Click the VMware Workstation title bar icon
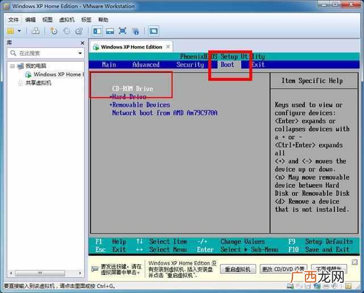This screenshot has width=364, height=293. pos(7,6)
